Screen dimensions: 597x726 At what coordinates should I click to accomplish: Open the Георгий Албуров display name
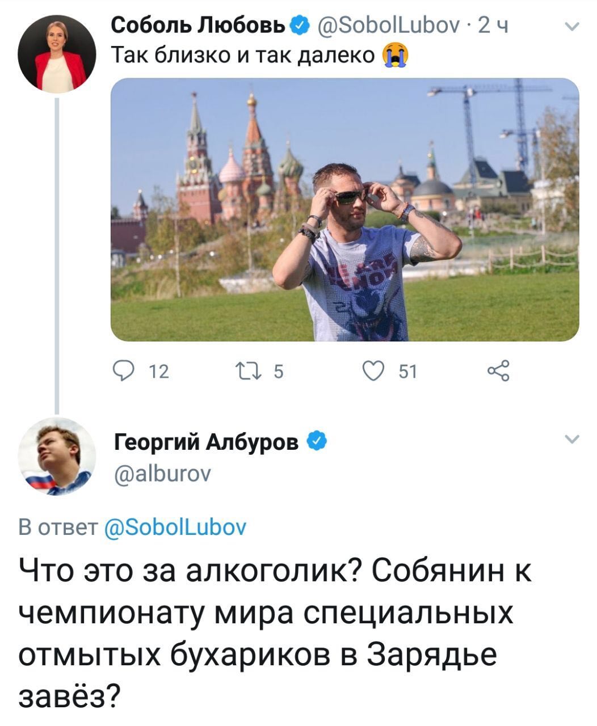(207, 441)
